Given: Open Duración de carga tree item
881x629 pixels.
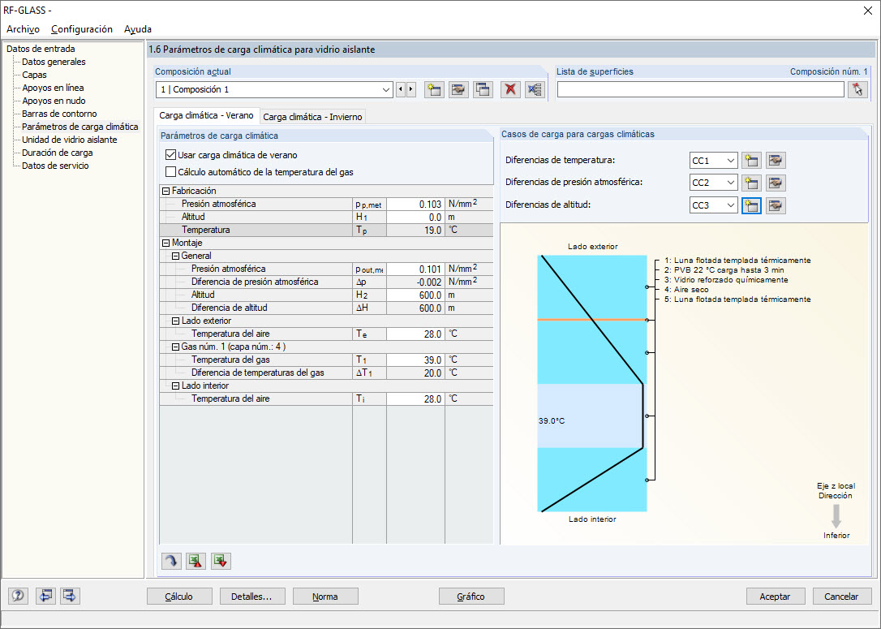Looking at the screenshot, I should 58,153.
